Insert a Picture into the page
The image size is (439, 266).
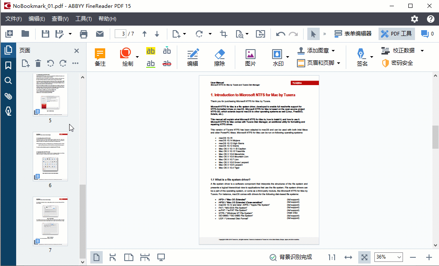[250, 57]
